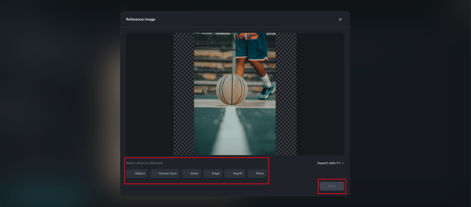Choose the Style reference option
Viewport: 471px width, 207px height.
pyautogui.click(x=191, y=173)
